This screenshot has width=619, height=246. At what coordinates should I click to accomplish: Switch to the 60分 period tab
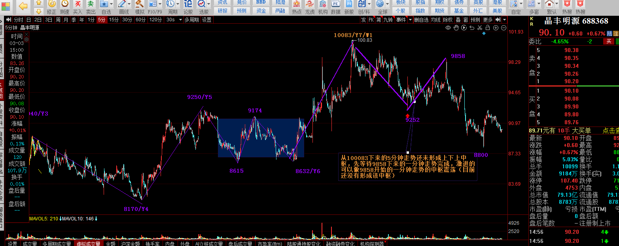point(140,20)
